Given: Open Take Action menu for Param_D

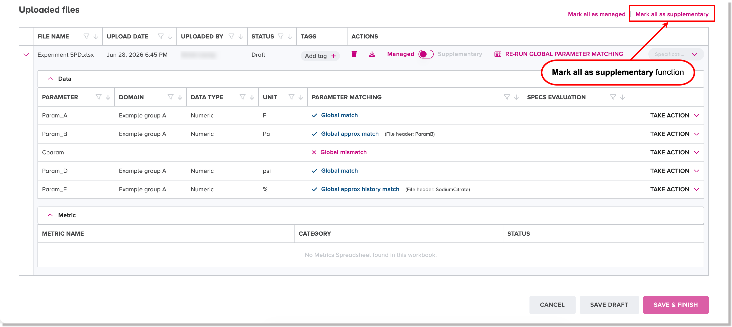Looking at the screenshot, I should (674, 171).
